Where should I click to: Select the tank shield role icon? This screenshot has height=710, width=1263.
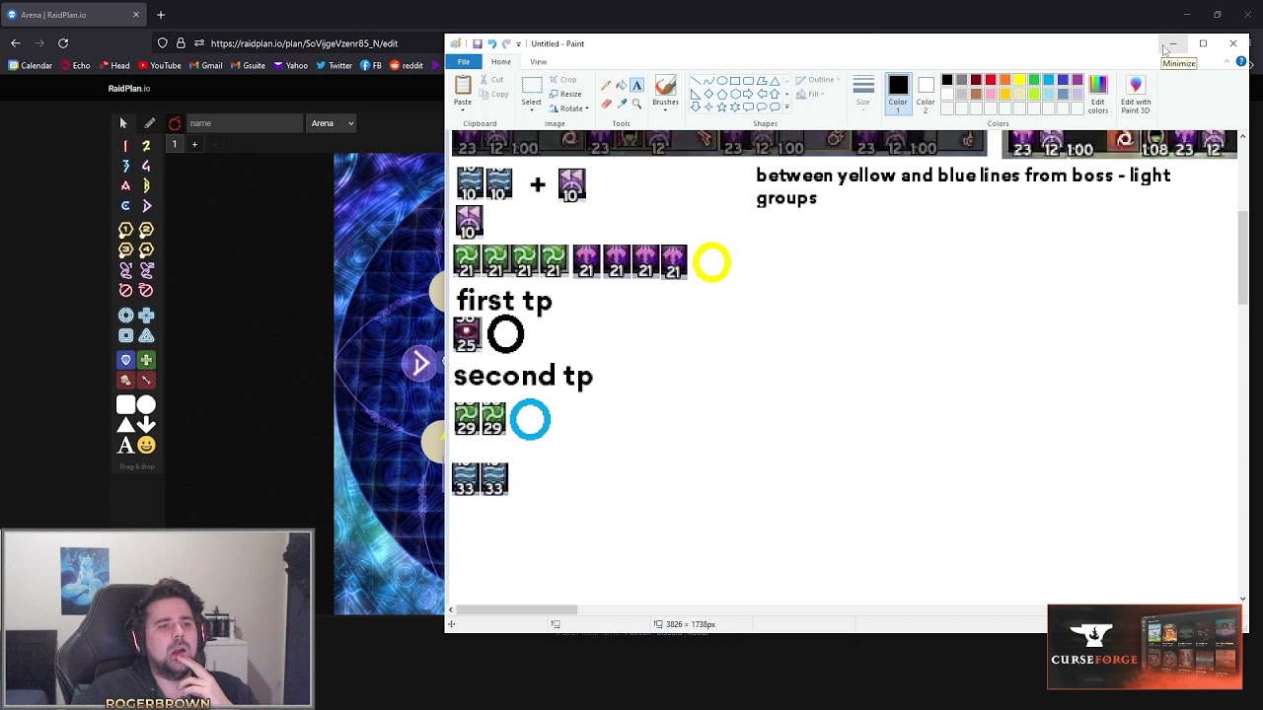125,360
